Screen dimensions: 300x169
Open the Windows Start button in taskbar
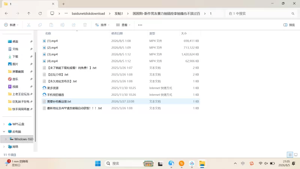98,163
